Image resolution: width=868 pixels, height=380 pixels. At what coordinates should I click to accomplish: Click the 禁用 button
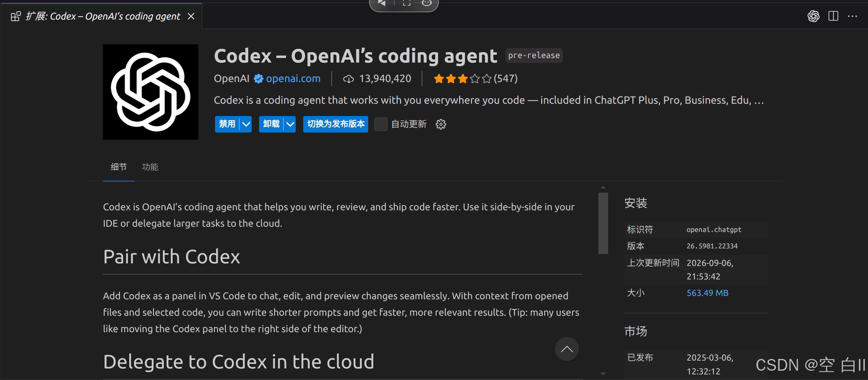pos(227,124)
